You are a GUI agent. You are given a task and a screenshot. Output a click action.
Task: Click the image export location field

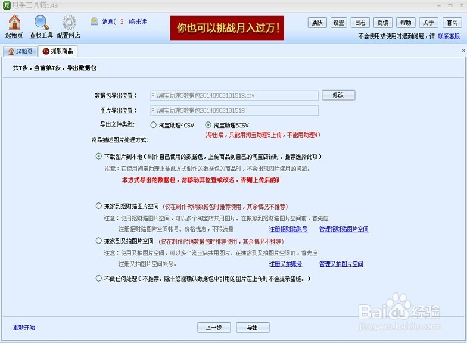coord(235,111)
